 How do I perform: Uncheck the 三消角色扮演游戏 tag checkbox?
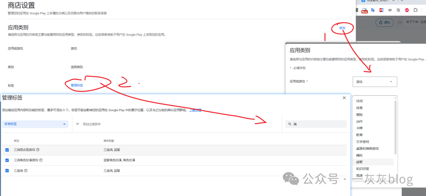pos(7,160)
